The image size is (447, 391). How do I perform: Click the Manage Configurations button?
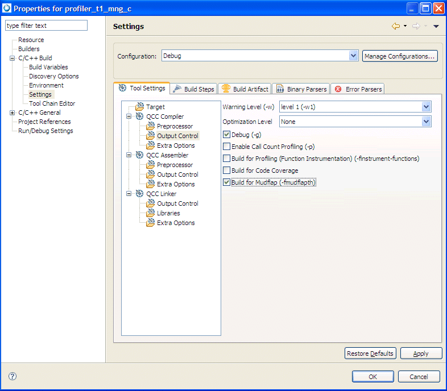(400, 56)
